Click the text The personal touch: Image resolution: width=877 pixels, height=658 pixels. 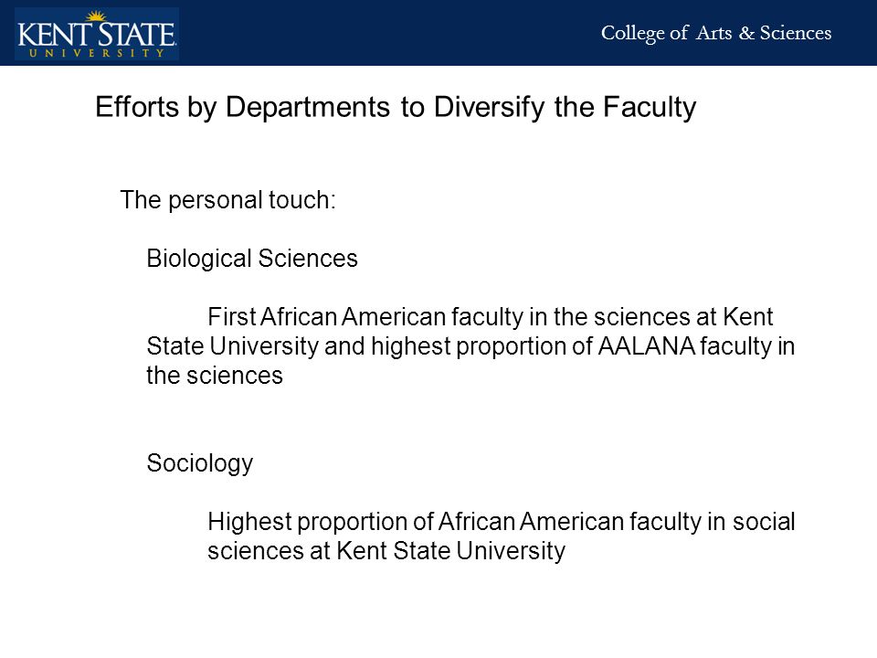coord(228,200)
